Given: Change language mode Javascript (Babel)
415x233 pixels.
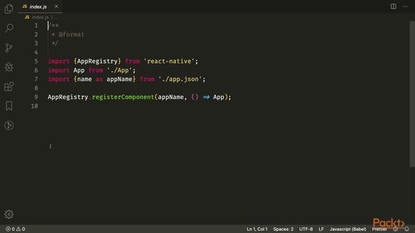Looking at the screenshot, I should (348, 229).
